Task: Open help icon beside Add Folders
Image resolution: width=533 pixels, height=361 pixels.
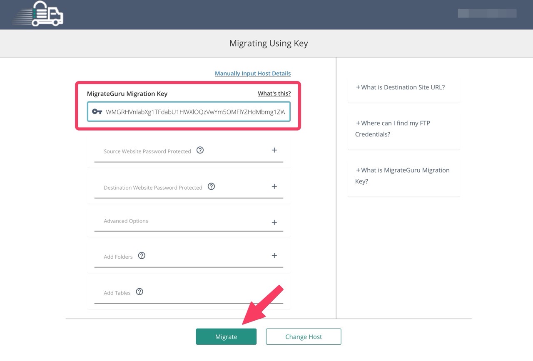Action: point(142,255)
